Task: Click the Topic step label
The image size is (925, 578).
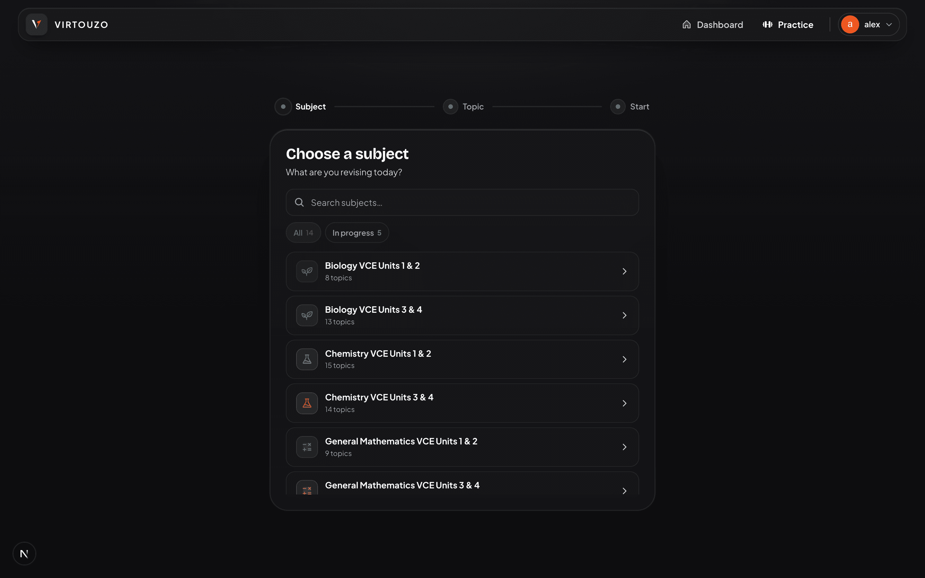Action: coord(473,107)
